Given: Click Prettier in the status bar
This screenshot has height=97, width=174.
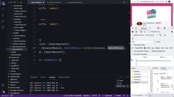Looking at the screenshot, I should coord(117,96).
